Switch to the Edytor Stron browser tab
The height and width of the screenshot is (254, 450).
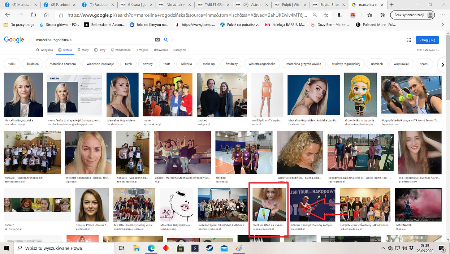pos(328,5)
